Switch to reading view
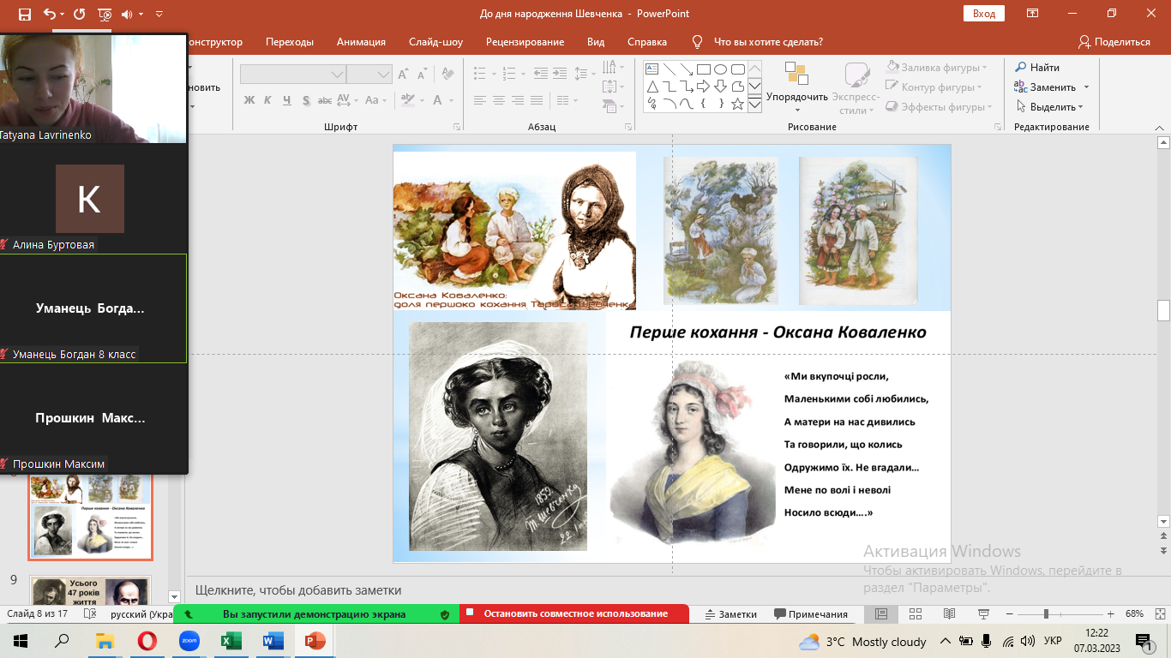Screen dimensions: 1171x658 click(x=949, y=614)
